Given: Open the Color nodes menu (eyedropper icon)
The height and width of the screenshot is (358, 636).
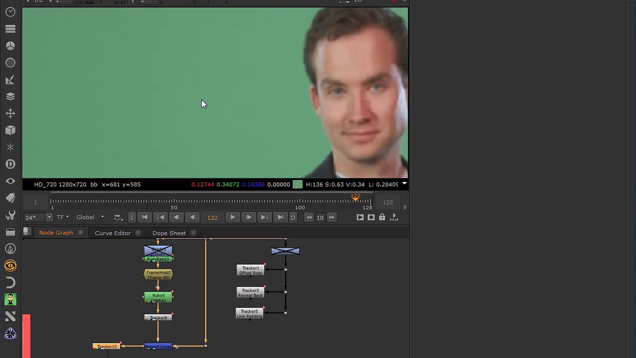Looking at the screenshot, I should [10, 80].
